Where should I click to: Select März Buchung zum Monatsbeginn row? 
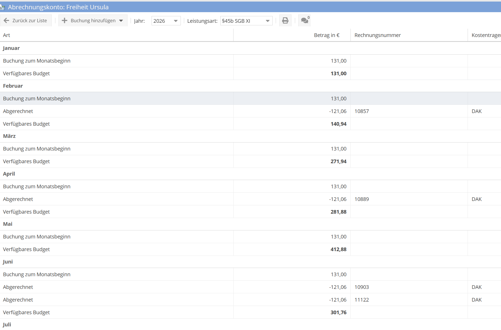coord(250,149)
